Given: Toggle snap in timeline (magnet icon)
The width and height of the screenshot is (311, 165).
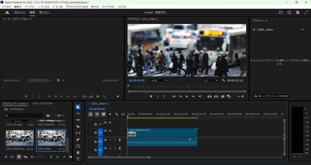Looking at the screenshot, I should (x=97, y=114).
